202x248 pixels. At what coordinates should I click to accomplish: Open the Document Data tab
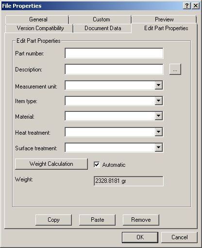click(x=102, y=28)
